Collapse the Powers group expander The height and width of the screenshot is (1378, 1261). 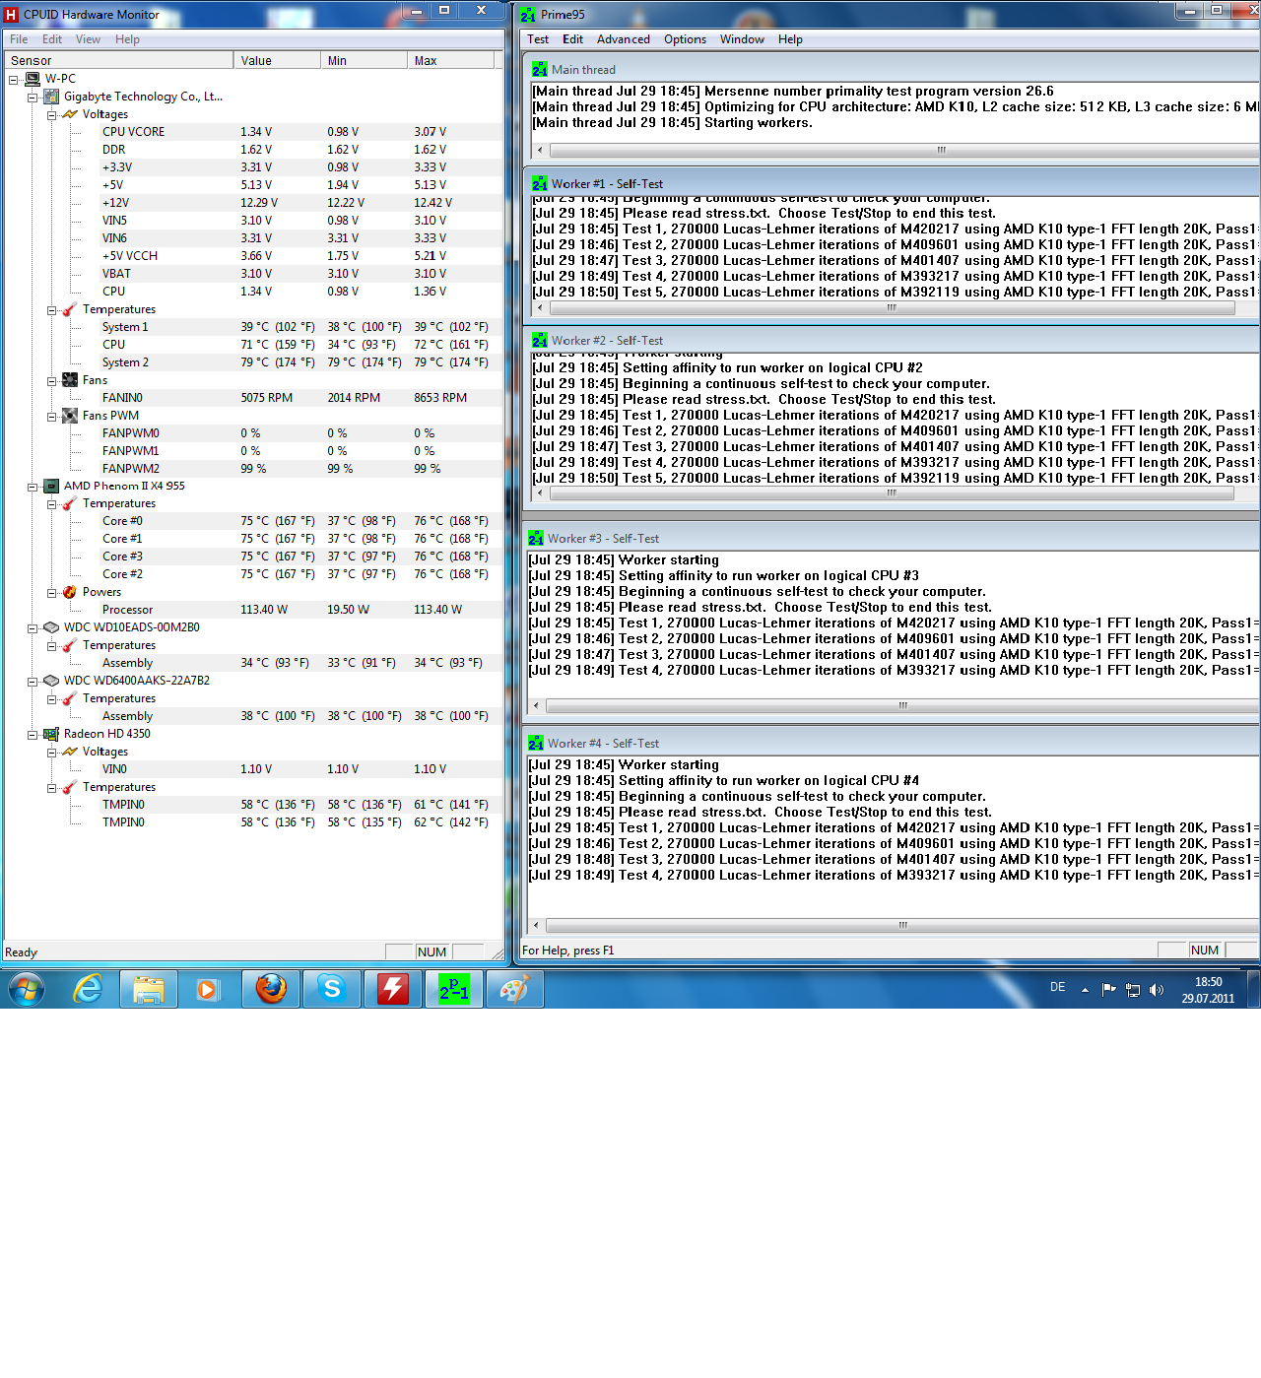(51, 593)
